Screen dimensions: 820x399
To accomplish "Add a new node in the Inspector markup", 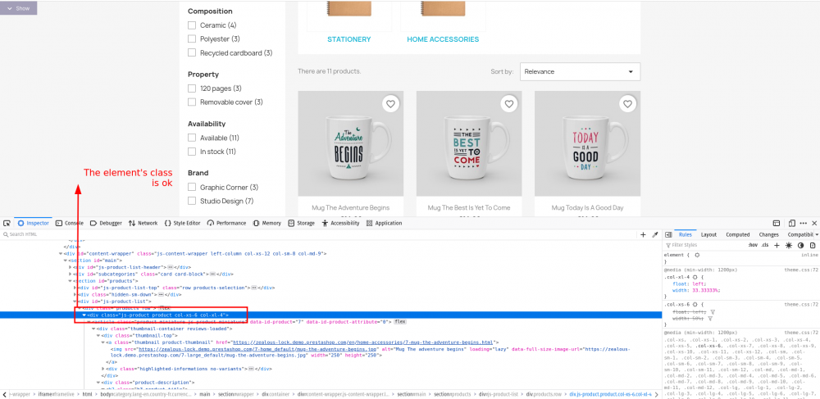I will click(643, 235).
